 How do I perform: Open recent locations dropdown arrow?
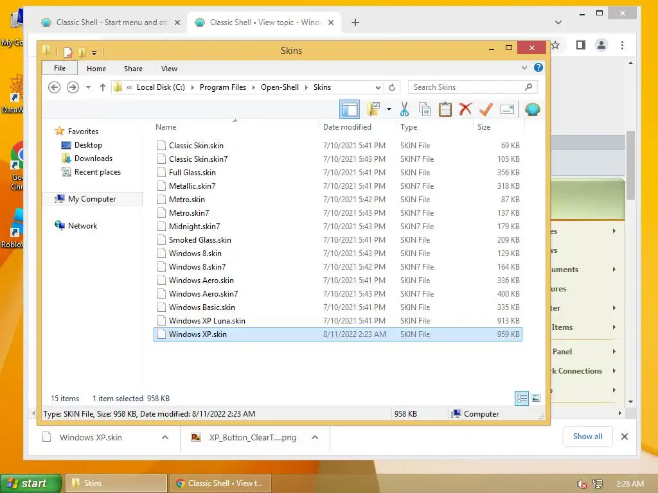(88, 87)
